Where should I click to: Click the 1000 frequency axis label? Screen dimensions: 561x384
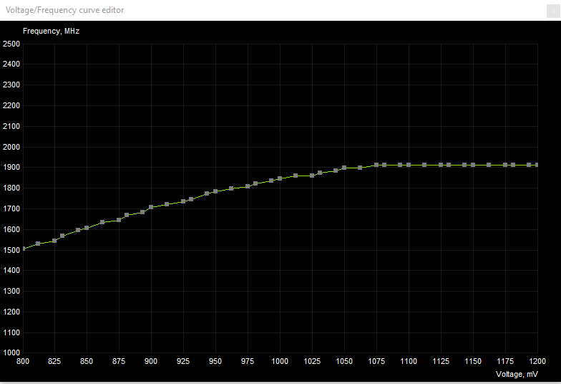click(x=11, y=352)
